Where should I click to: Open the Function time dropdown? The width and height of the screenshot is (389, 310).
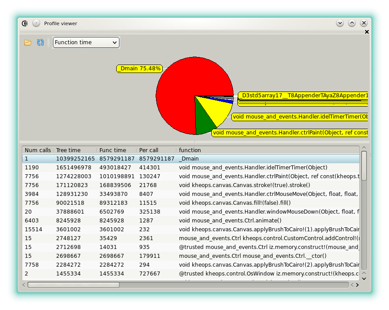[86, 42]
